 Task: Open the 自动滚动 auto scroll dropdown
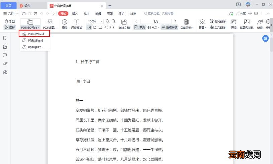(x=187, y=24)
